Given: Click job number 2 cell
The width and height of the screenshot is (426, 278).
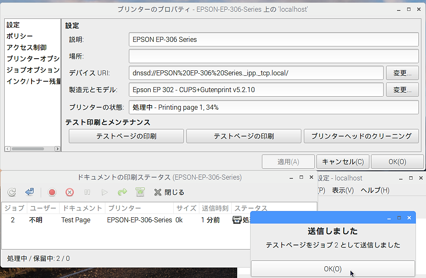Looking at the screenshot, I should pos(13,220).
